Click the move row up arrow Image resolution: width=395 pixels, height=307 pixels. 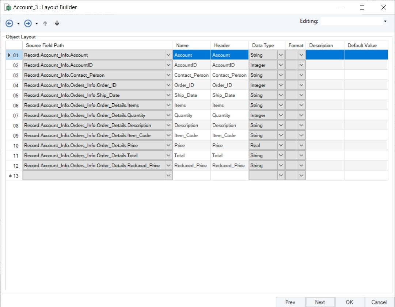(x=45, y=23)
